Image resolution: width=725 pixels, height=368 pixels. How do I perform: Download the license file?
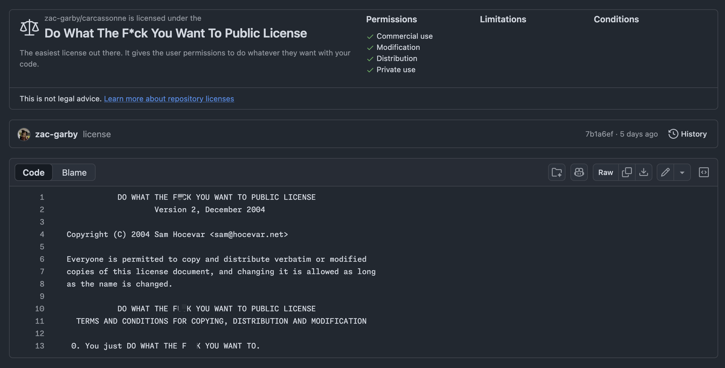(x=644, y=172)
